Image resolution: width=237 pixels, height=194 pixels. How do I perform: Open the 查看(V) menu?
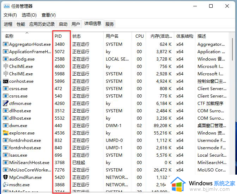(49, 15)
